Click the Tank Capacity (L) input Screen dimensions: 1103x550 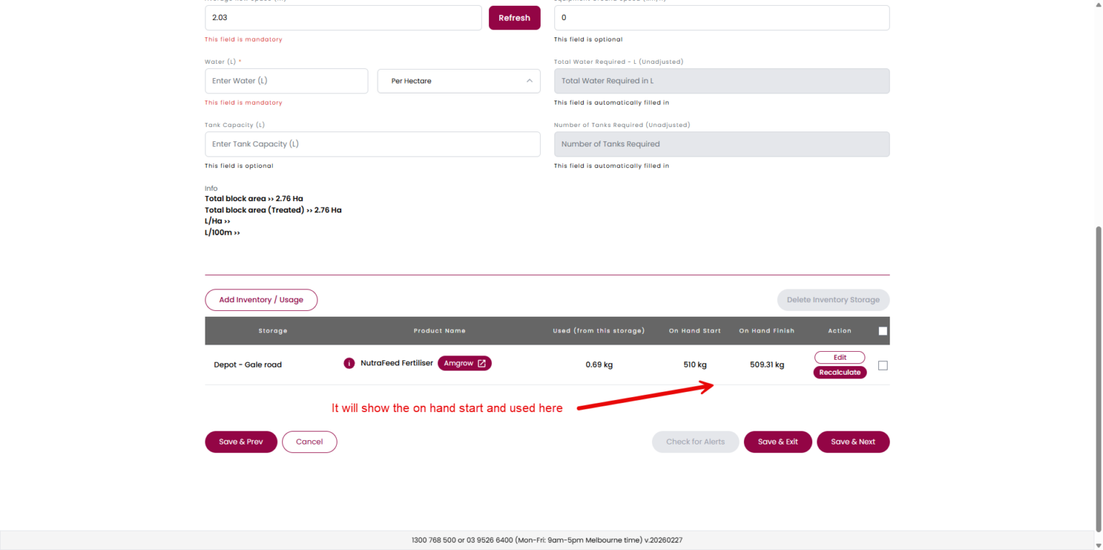click(372, 144)
